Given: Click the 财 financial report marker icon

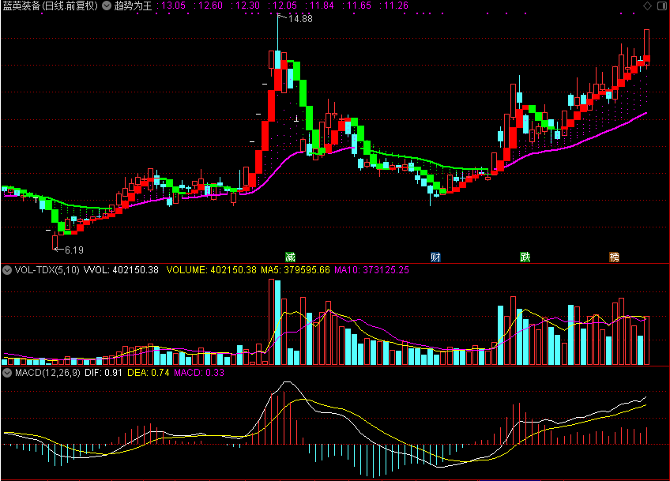Looking at the screenshot, I should coord(435,257).
